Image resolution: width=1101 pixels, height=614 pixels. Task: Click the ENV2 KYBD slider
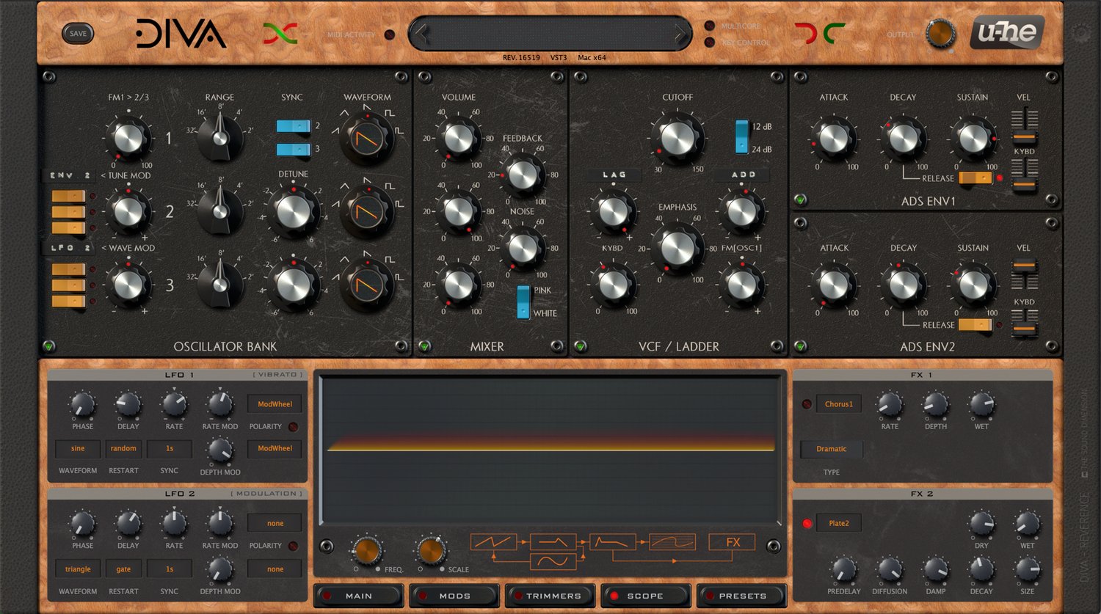coord(1024,322)
